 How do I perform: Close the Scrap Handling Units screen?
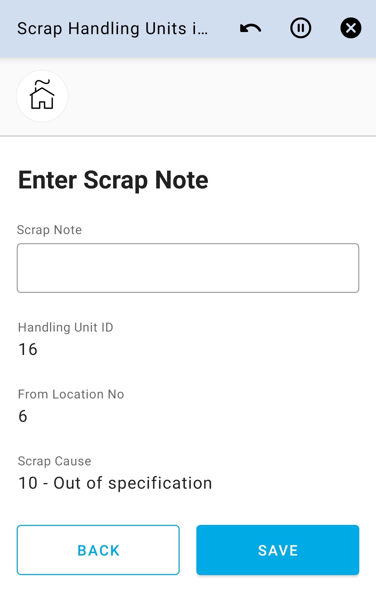351,28
